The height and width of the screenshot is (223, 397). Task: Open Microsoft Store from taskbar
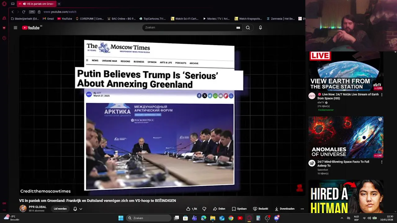[x=185, y=218]
